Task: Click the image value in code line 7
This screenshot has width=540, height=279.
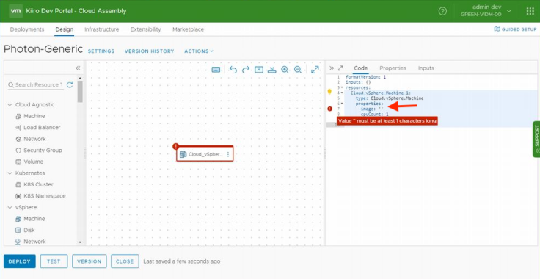Action: pyautogui.click(x=381, y=109)
